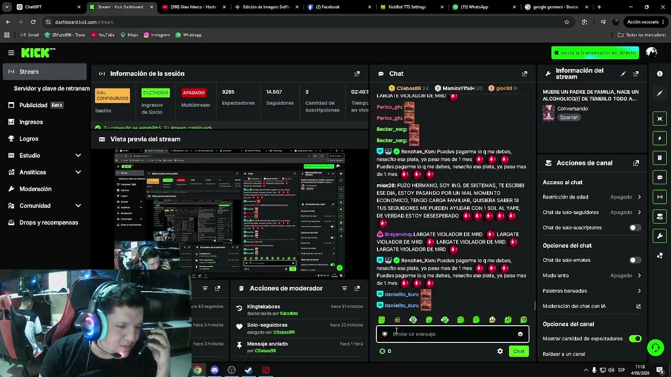Viewport: 671px width, 377px height.
Task: Open Discord from the taskbar
Action: [x=214, y=370]
